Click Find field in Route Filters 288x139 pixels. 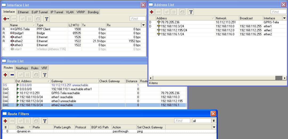pyautogui.click(x=182, y=121)
